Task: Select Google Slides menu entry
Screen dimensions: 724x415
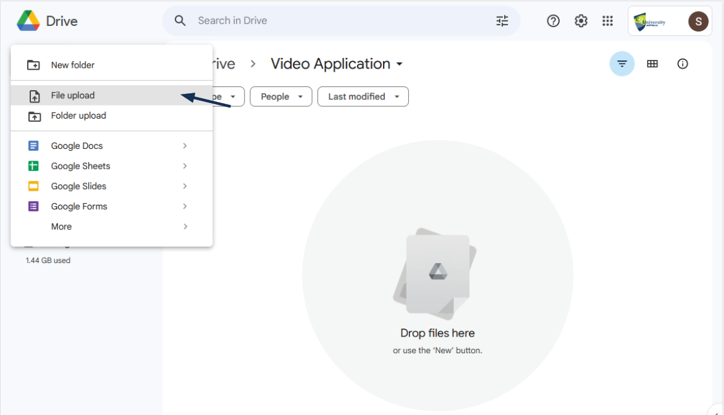Action: point(78,186)
